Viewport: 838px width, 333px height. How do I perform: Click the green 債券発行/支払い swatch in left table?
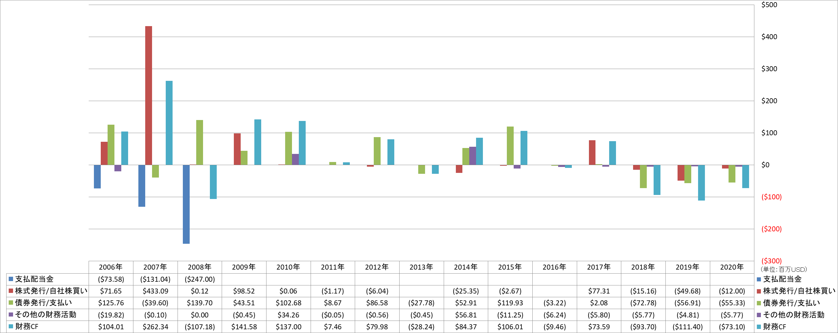(x=11, y=303)
